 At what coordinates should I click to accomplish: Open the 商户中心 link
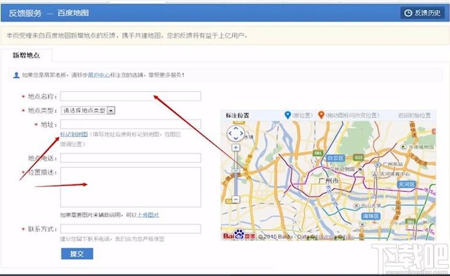coord(99,75)
